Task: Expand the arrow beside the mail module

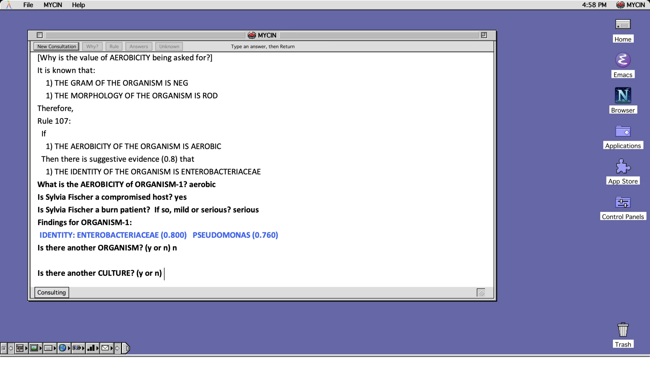Action: (111, 348)
